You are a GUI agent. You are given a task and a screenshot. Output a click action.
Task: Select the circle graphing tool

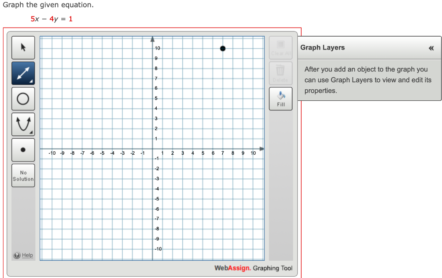[23, 98]
